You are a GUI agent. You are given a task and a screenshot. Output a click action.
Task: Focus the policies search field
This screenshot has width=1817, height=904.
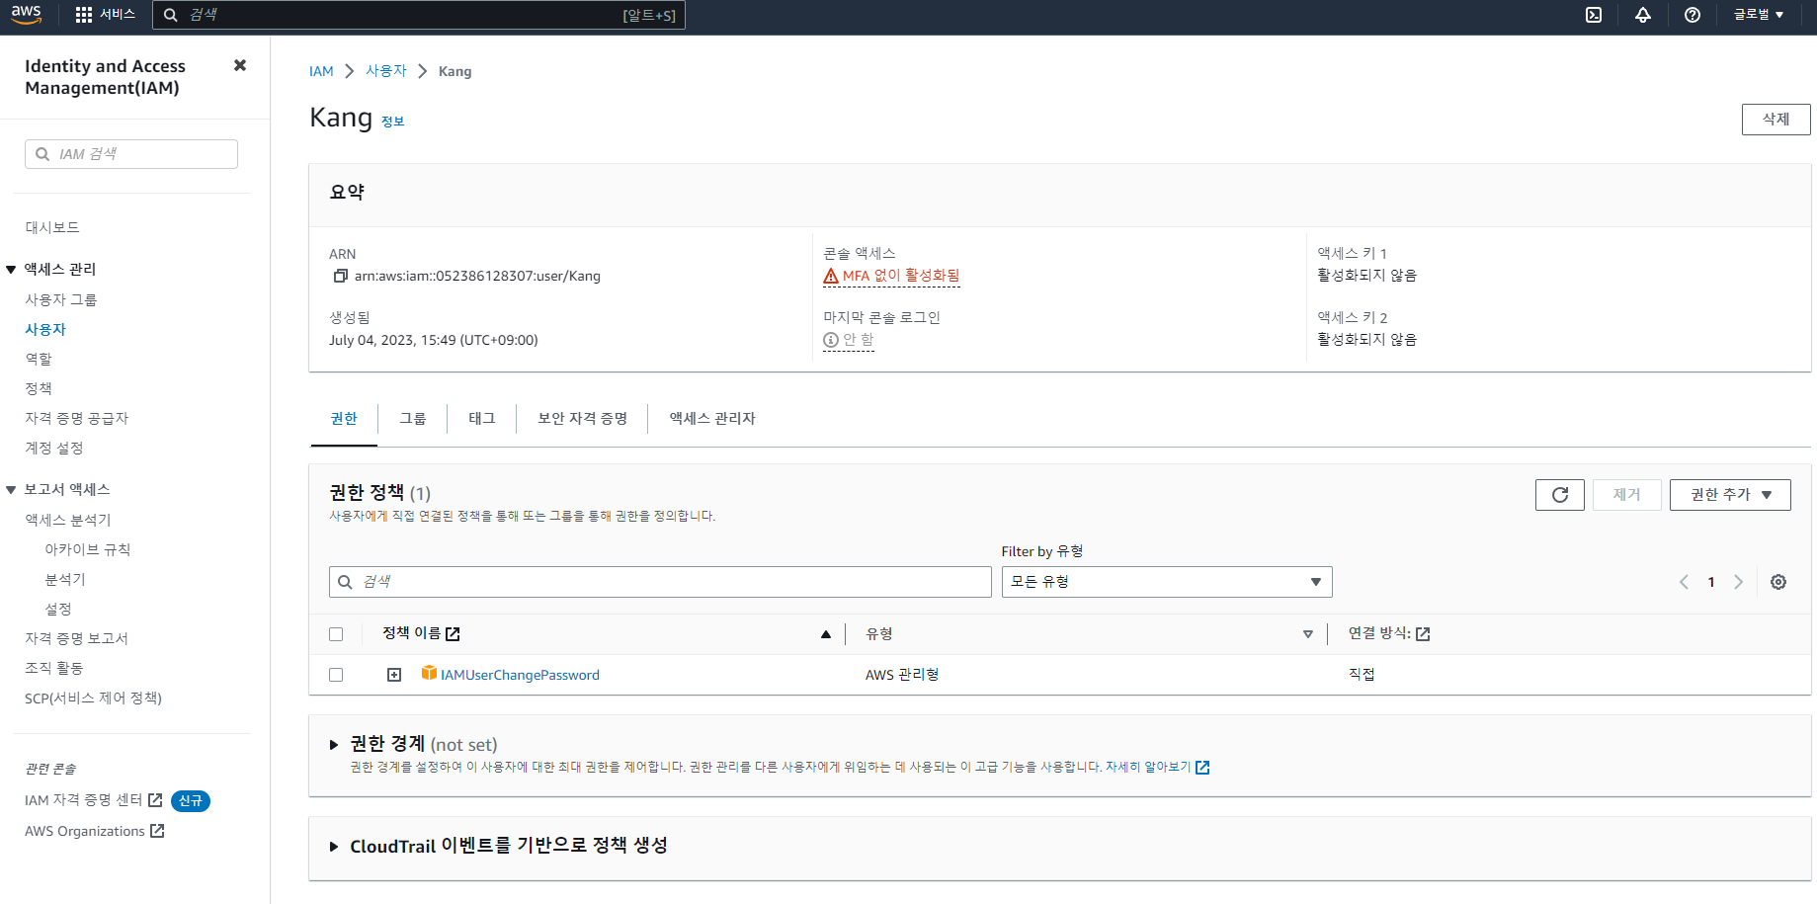coord(660,582)
